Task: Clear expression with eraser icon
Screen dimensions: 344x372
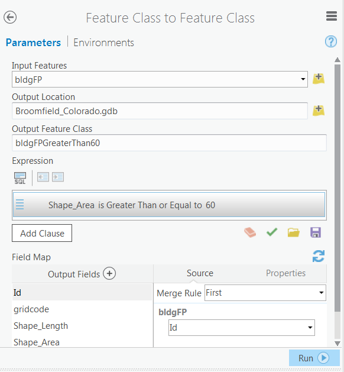Action: [250, 232]
